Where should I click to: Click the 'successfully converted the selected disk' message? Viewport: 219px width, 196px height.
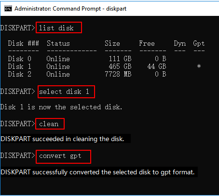97,172
